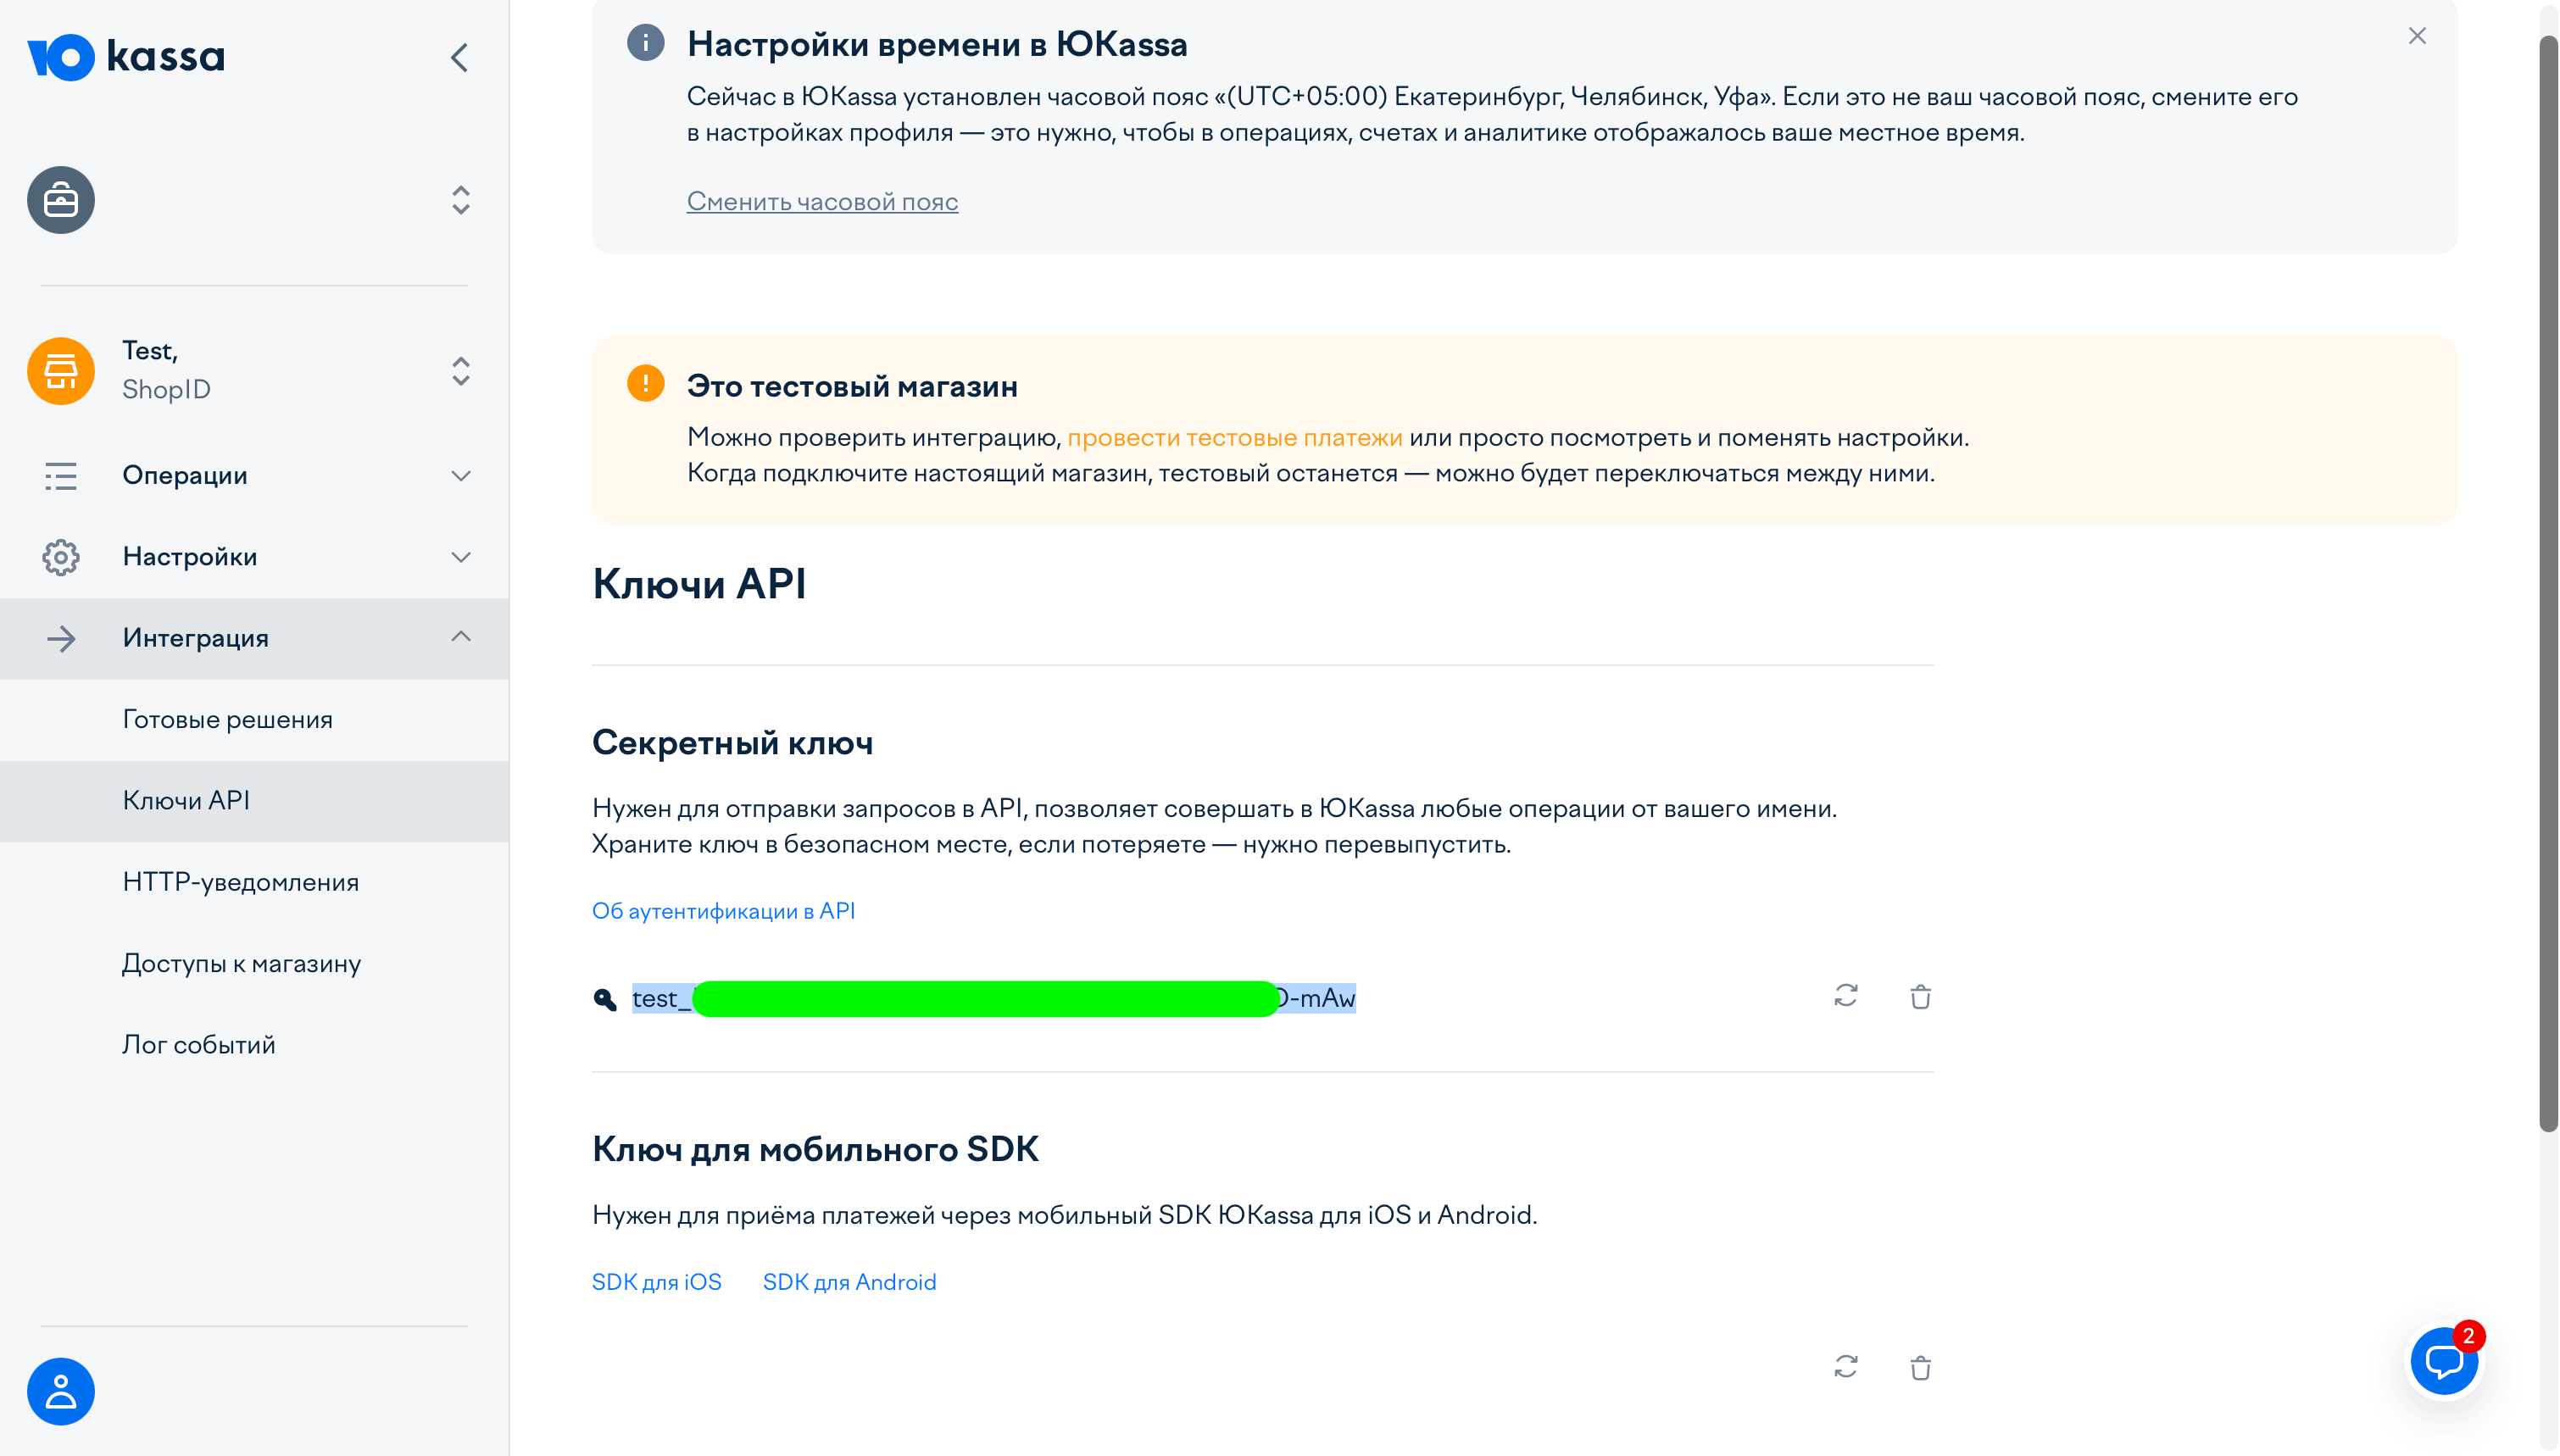Viewport: 2560px width, 1456px height.
Task: Open the shop switcher briefcase icon
Action: 60,199
